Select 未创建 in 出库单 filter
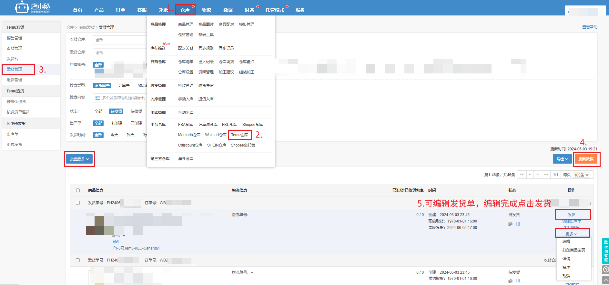This screenshot has height=285, width=609. (x=116, y=123)
